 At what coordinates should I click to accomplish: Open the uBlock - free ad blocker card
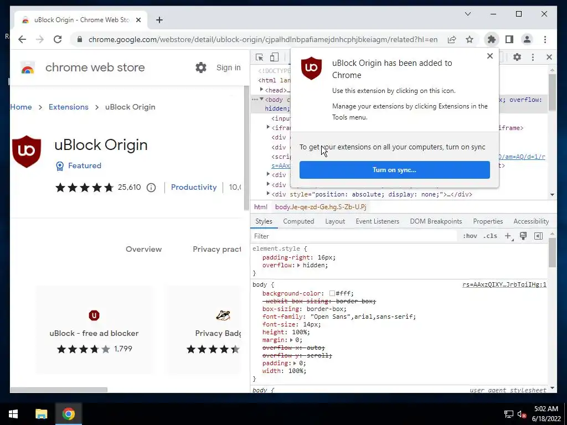94,330
